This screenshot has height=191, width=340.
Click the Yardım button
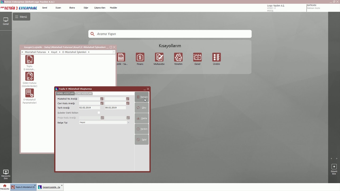click(x=142, y=129)
